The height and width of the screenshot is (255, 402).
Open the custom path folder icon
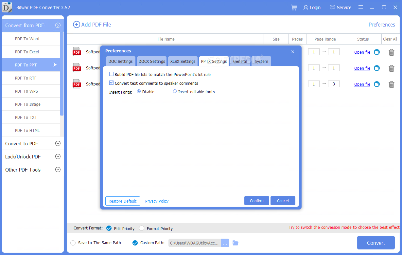236,243
